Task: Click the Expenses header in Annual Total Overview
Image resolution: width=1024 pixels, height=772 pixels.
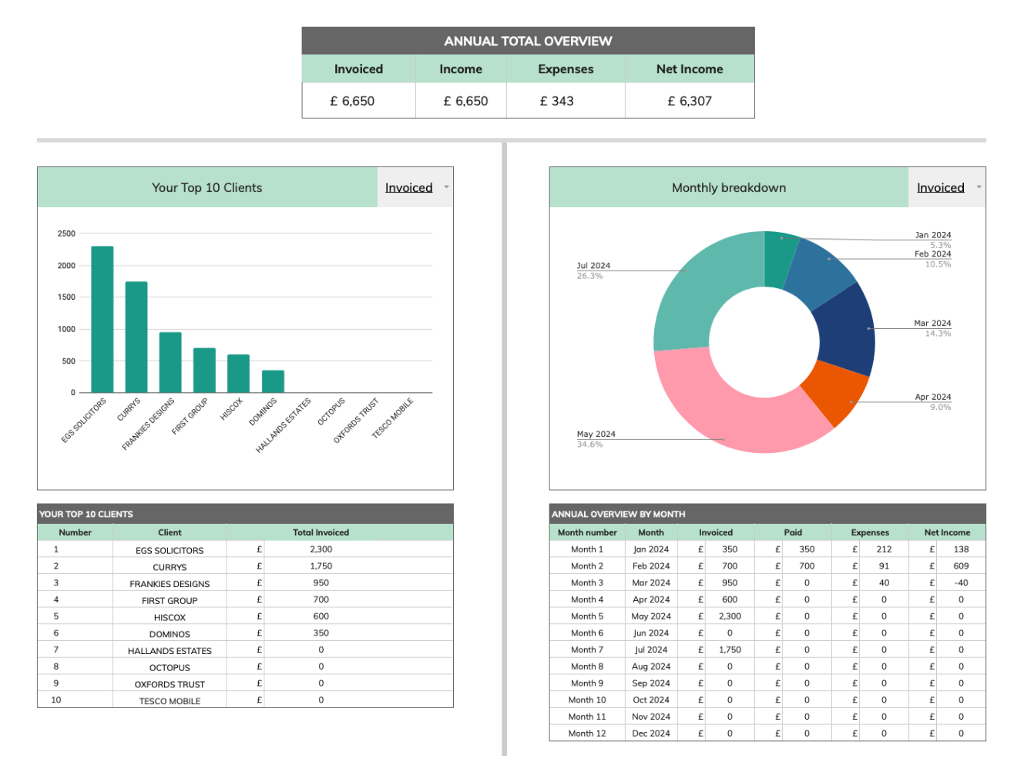Action: point(566,69)
